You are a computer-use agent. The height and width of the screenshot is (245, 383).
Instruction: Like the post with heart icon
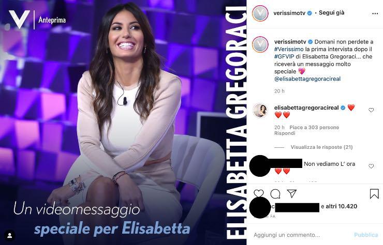tap(259, 193)
